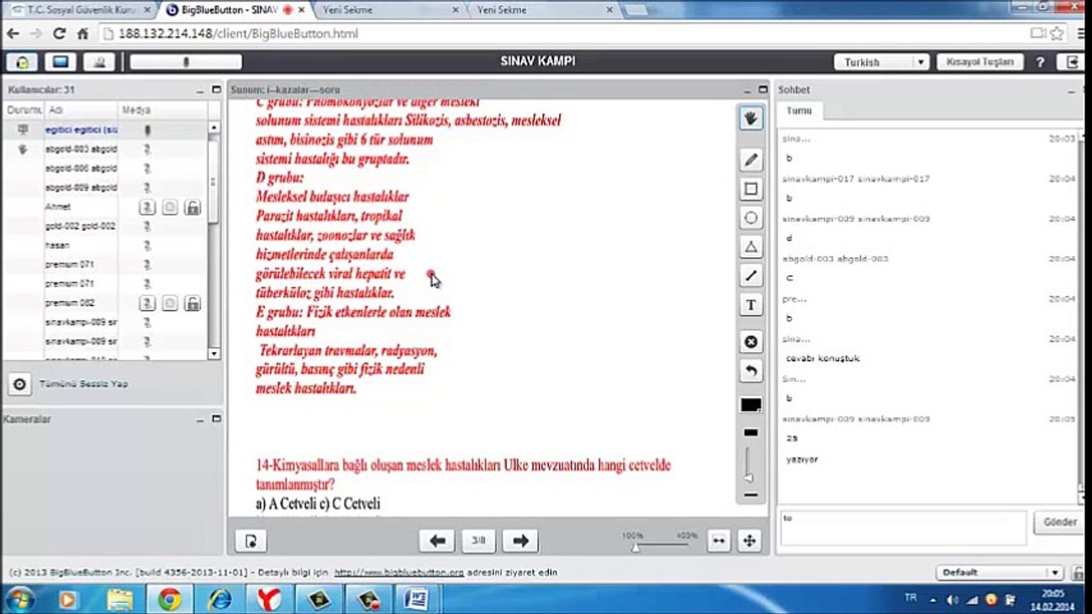This screenshot has height=614, width=1092.
Task: Select the circle shape tool
Action: pos(750,217)
